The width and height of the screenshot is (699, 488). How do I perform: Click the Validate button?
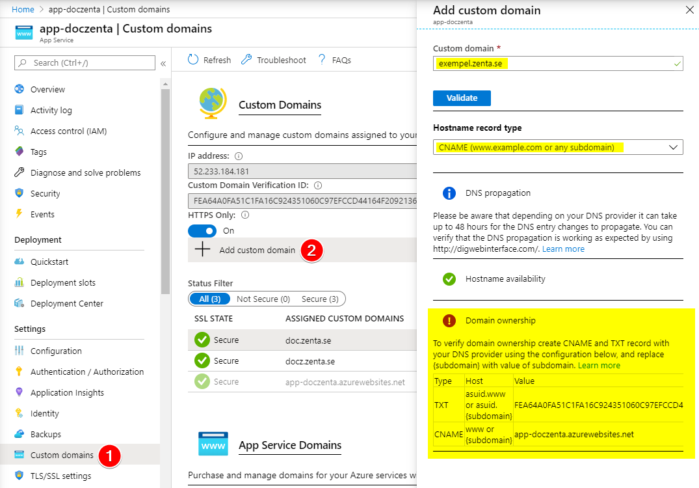(462, 98)
